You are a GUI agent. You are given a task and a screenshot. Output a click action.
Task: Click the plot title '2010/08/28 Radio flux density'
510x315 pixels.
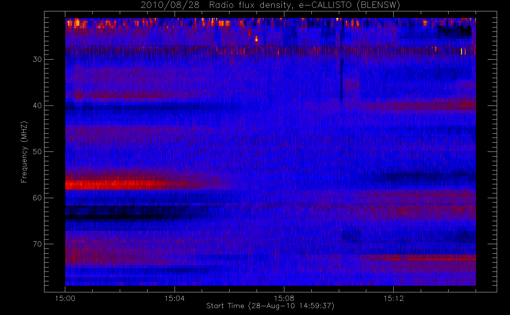pos(270,5)
